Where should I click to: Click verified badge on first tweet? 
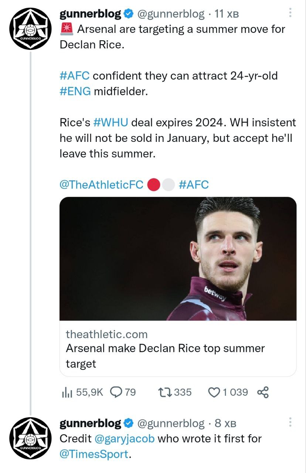coord(128,14)
